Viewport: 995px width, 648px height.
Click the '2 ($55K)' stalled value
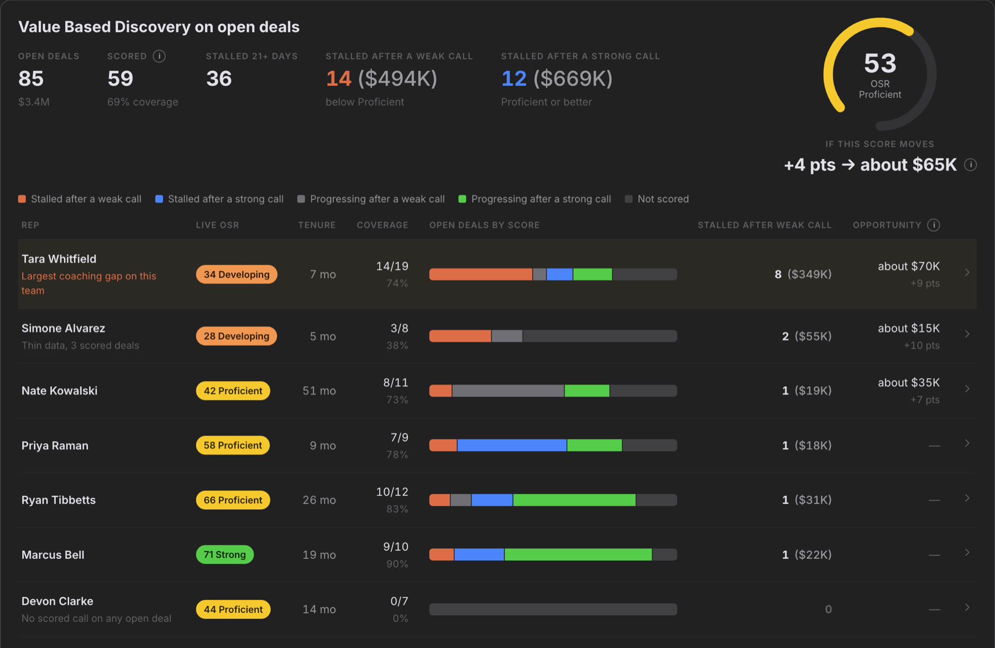pos(807,336)
